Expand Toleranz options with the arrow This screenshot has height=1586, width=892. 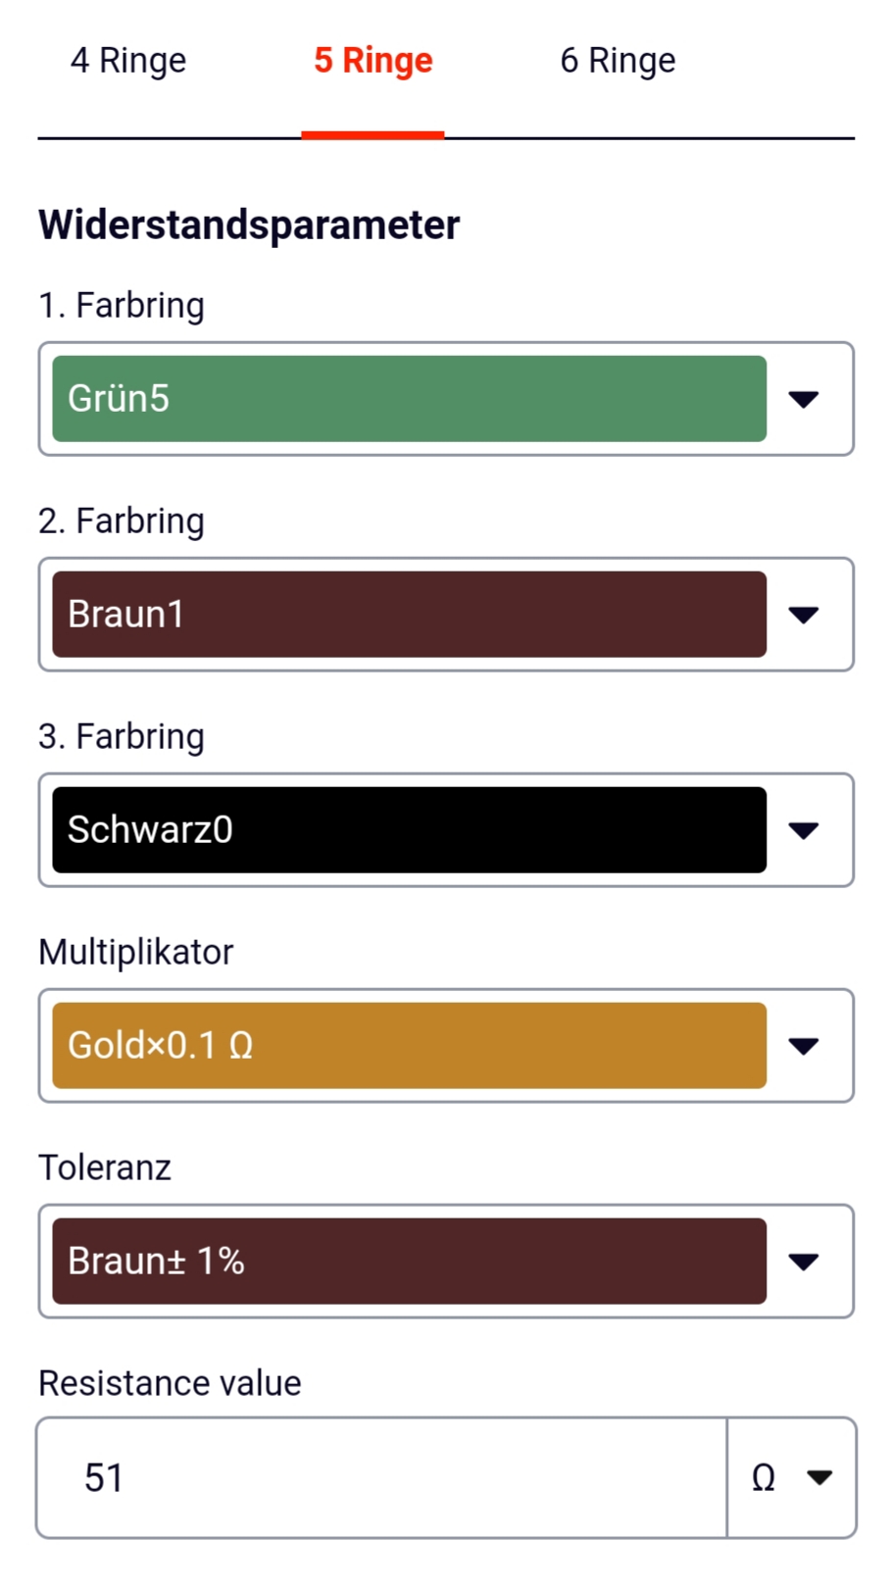(x=804, y=1262)
